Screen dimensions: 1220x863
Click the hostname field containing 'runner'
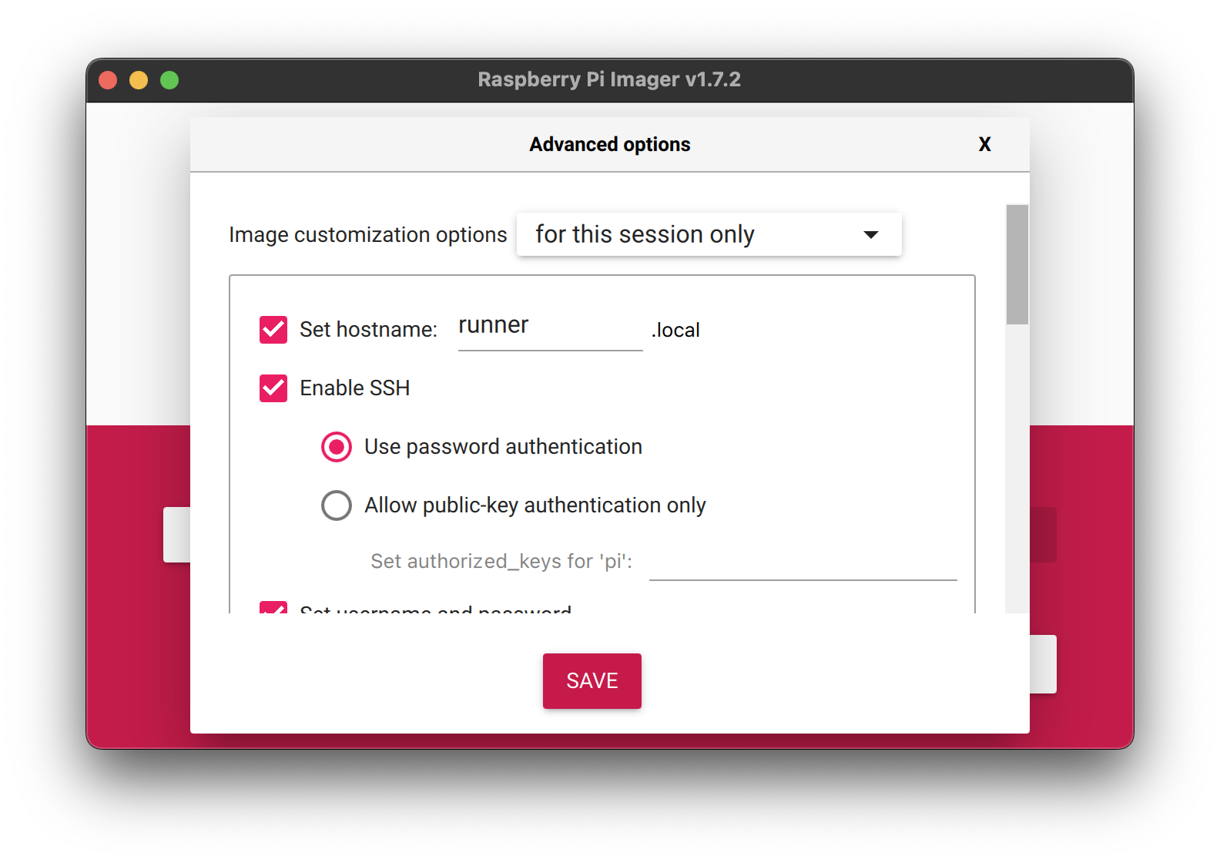pos(550,327)
